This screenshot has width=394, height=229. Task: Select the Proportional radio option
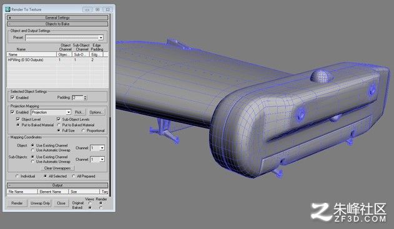(84, 130)
